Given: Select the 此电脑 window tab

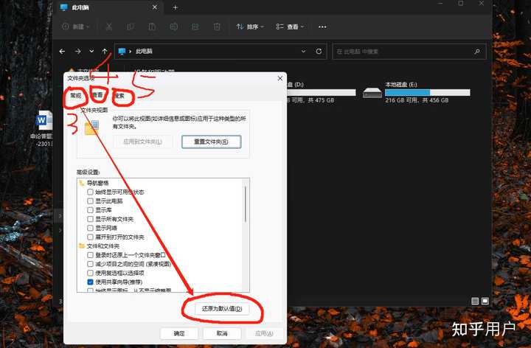Looking at the screenshot, I should click(x=108, y=7).
